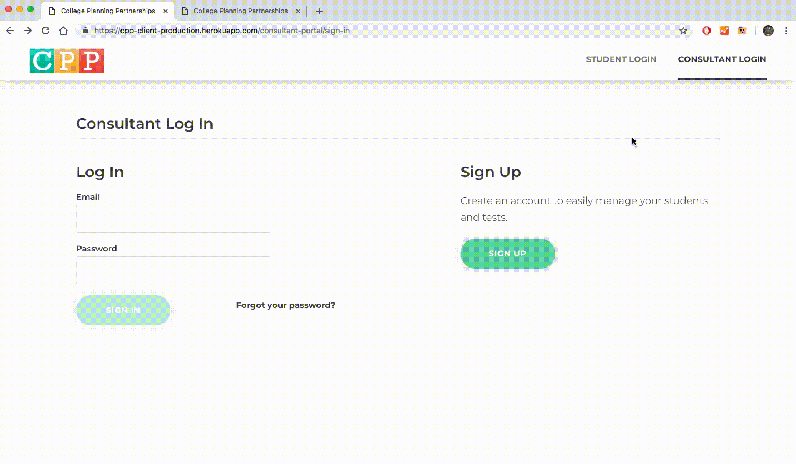Click the green Sign Up button
The width and height of the screenshot is (796, 464).
point(508,254)
